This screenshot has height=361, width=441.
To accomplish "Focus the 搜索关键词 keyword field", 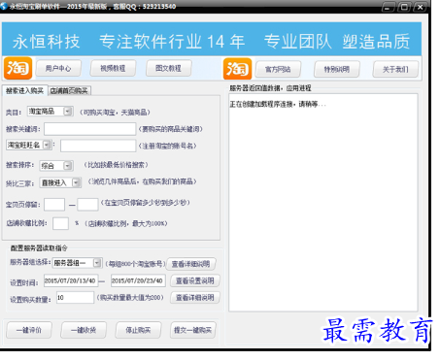I will click(x=89, y=129).
